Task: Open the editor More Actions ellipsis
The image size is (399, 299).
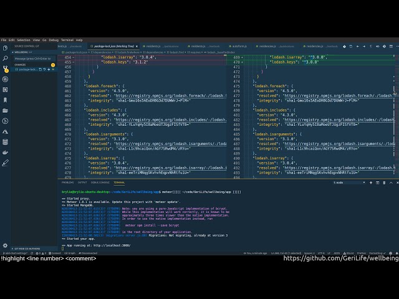Action: pos(397,46)
